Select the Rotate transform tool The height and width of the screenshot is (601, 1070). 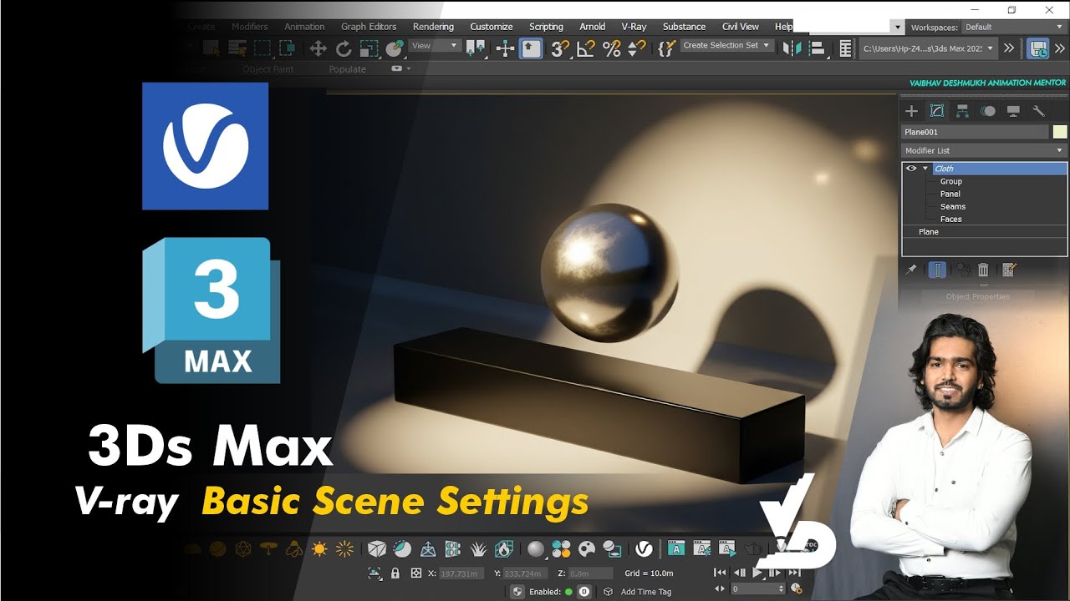343,48
